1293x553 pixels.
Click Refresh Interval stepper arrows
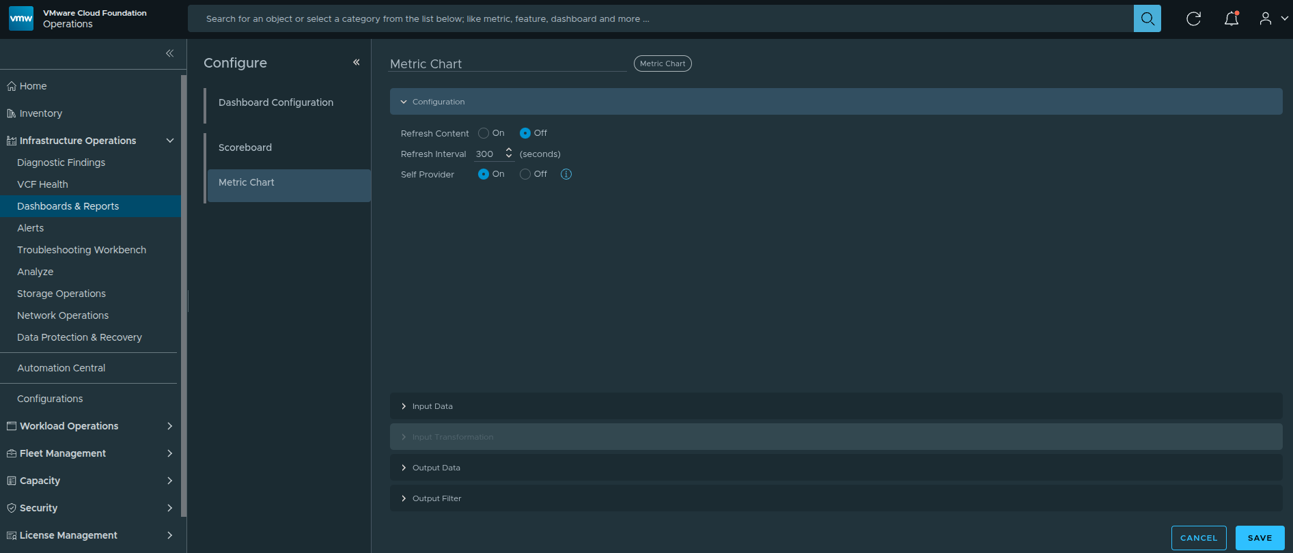click(x=508, y=154)
